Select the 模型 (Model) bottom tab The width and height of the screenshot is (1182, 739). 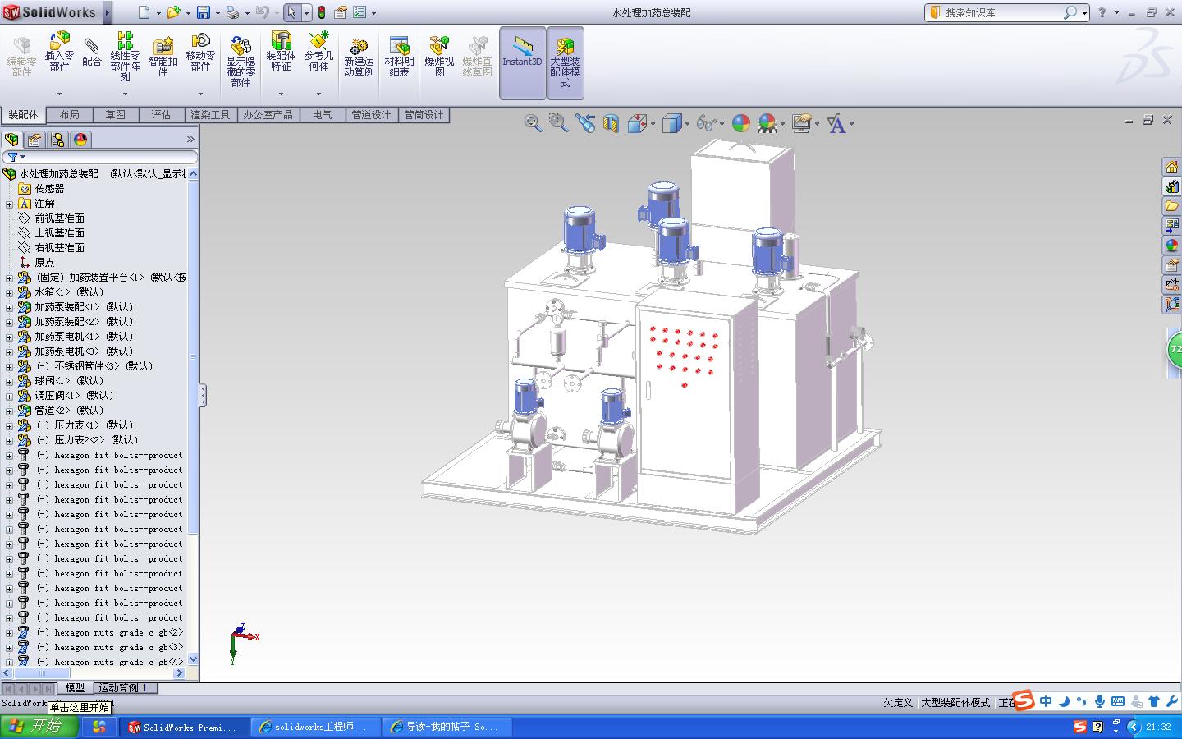[x=75, y=688]
